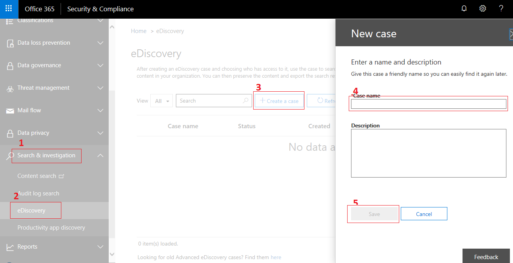Collapse the Search & investigation section
This screenshot has width=513, height=263.
tap(100, 155)
